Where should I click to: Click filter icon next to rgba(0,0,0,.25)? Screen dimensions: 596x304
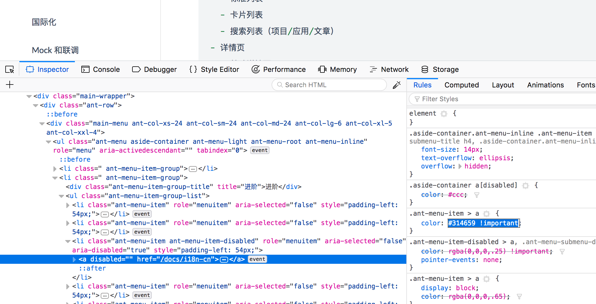[x=562, y=252]
